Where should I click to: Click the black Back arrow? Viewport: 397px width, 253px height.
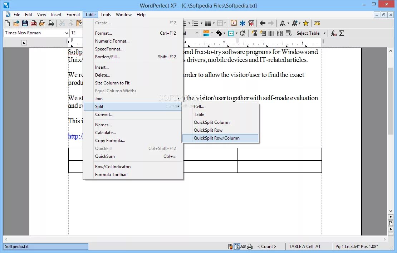tap(263, 23)
